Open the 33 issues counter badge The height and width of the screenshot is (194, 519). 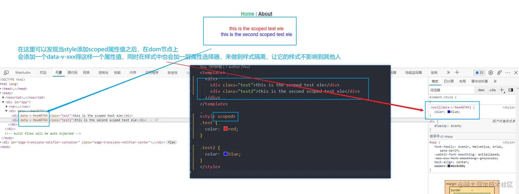click(x=479, y=72)
